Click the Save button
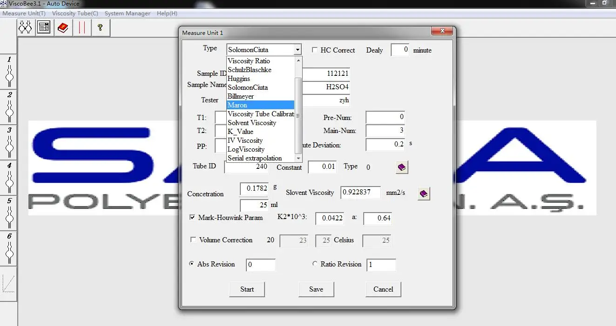616x326 pixels. (x=316, y=289)
